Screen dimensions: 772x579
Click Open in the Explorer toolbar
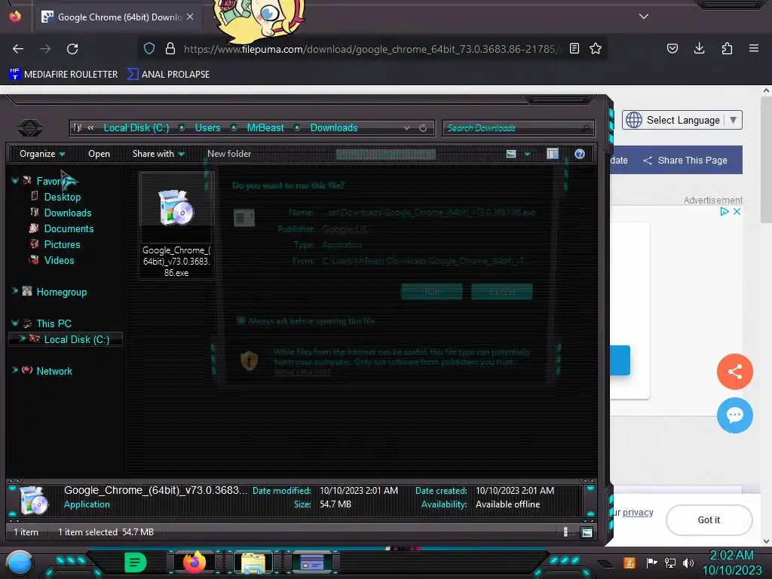coord(99,154)
